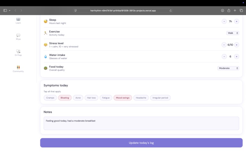Expand sidebar options chevron in toolbar

[x=9, y=10]
